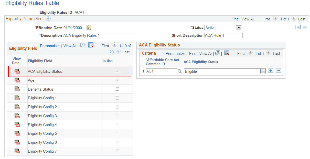Viewport: 310px width, 159px height.
Task: Toggle In Use for ACA Eligibility Status
Action: (117, 71)
